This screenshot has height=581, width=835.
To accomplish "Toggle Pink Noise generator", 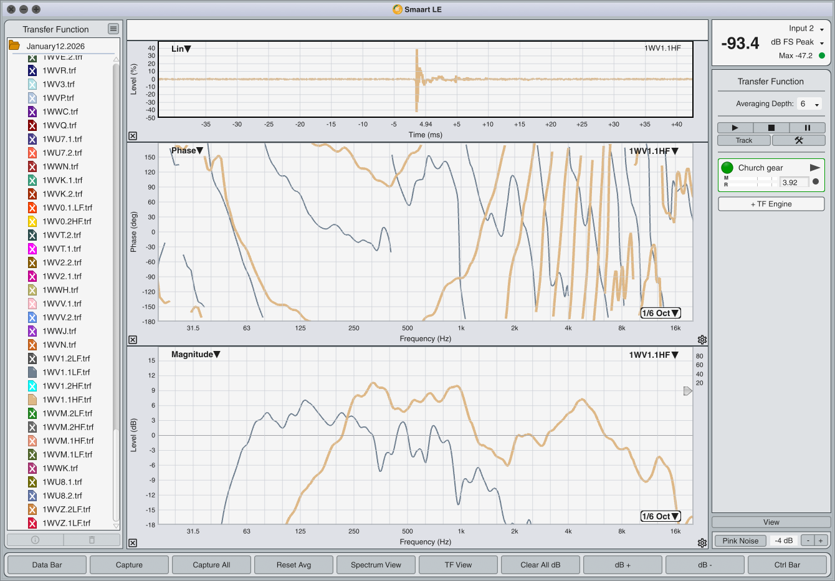I will (740, 540).
